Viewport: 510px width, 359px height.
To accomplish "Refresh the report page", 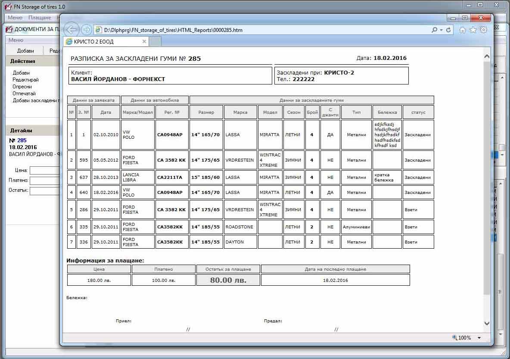I will click(448, 30).
